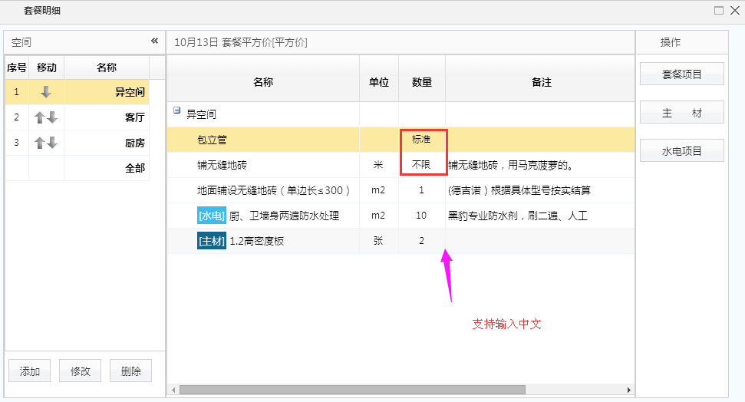This screenshot has width=745, height=402.
Task: Move 厨房 up with the up arrow
Action: [40, 143]
